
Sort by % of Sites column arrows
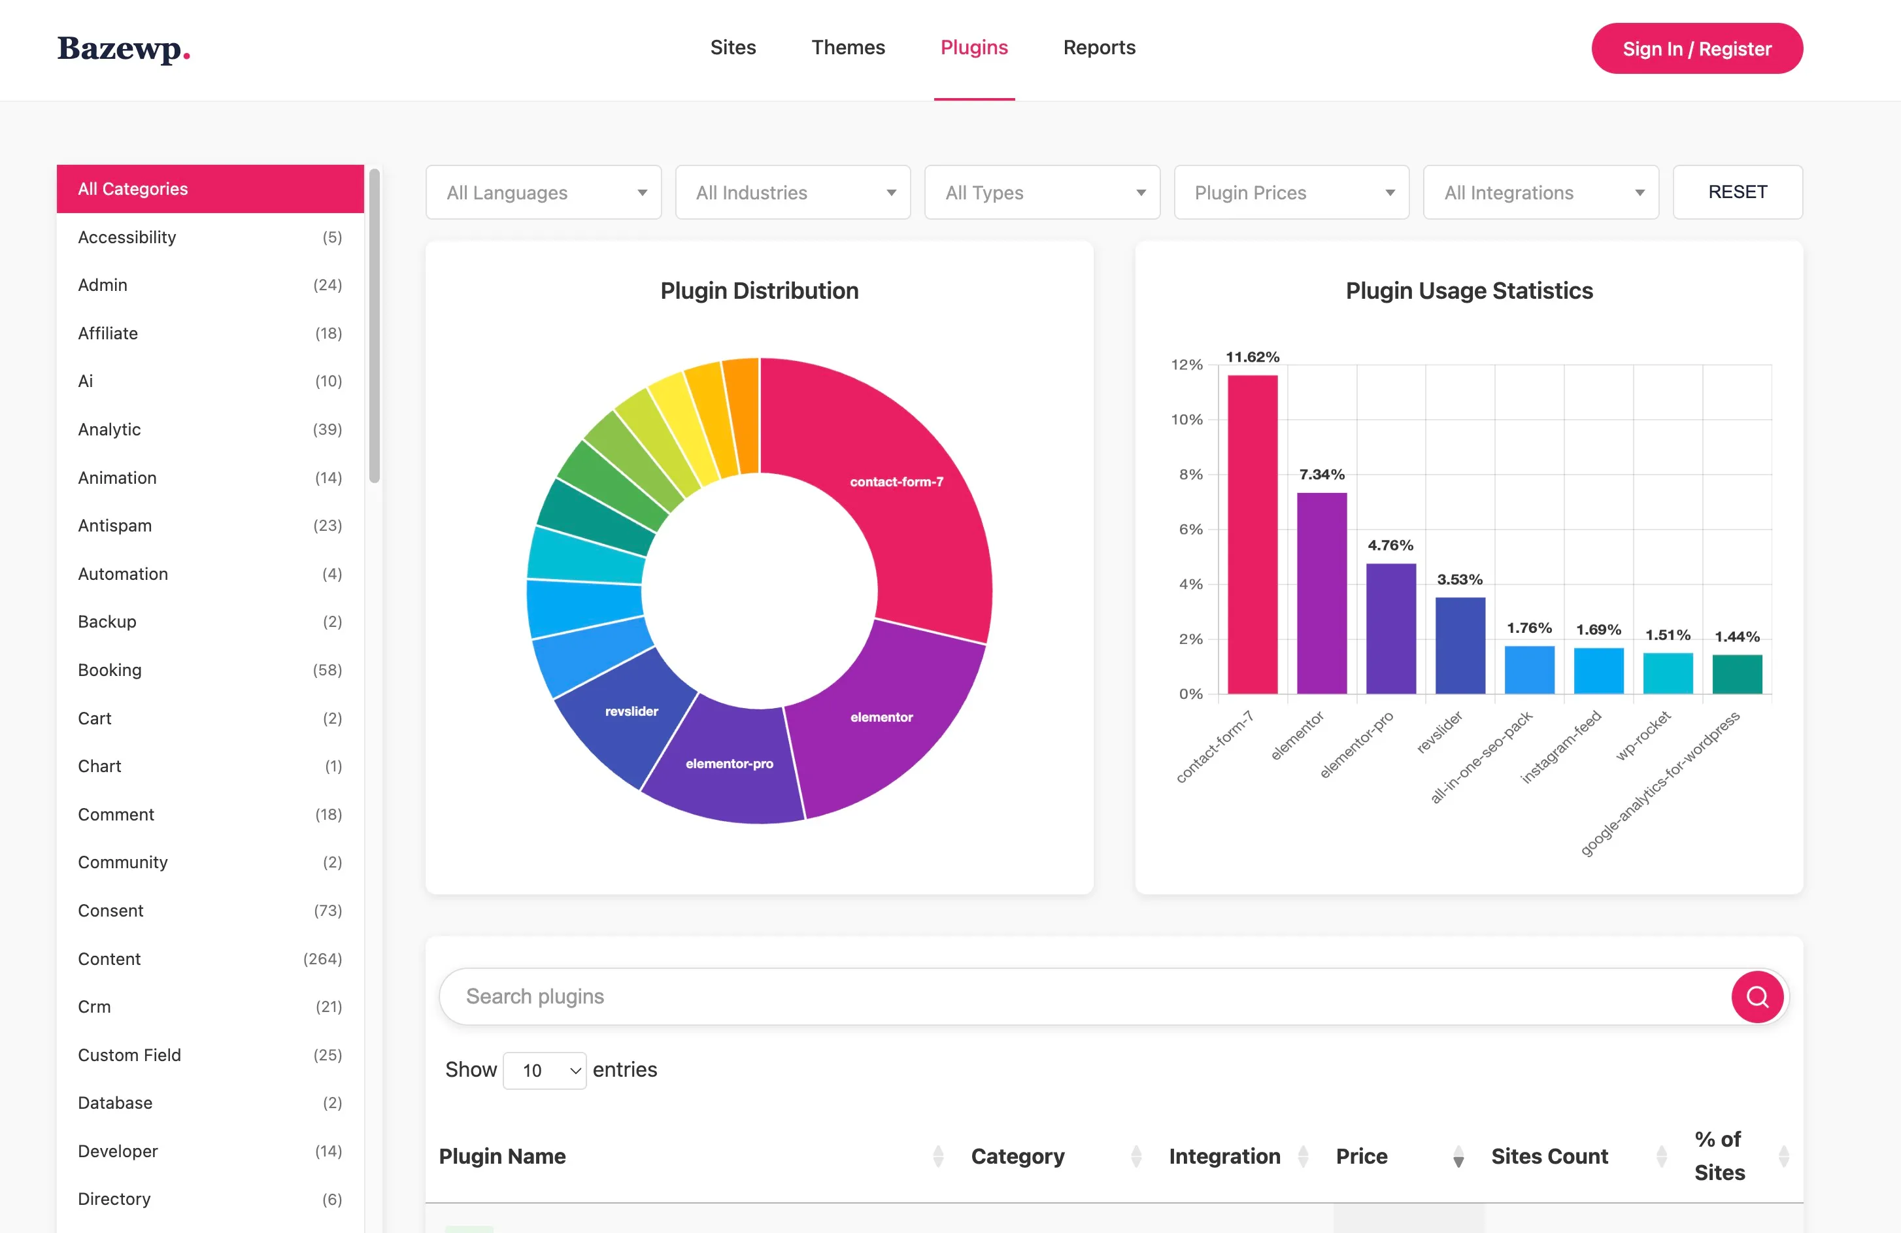tap(1783, 1156)
